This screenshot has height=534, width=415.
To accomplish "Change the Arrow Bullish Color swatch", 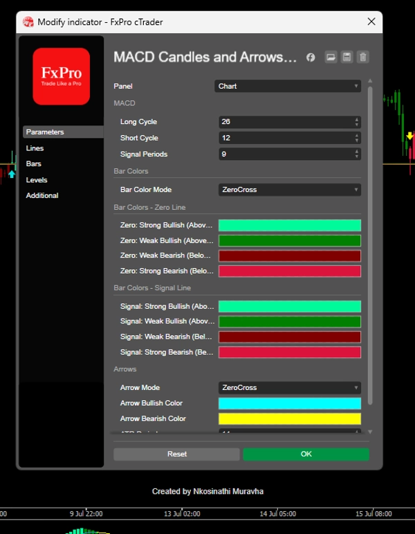I will point(290,403).
